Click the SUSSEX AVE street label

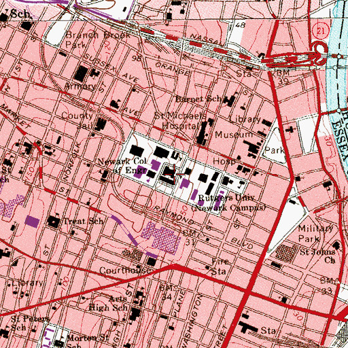tap(111, 68)
